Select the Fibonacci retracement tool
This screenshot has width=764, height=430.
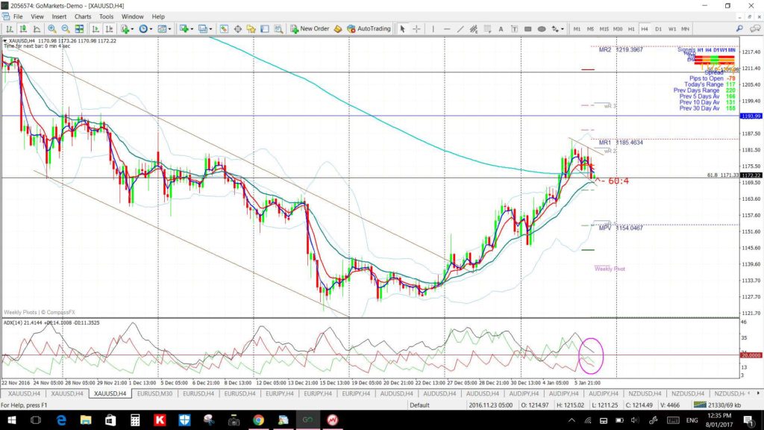pyautogui.click(x=487, y=29)
